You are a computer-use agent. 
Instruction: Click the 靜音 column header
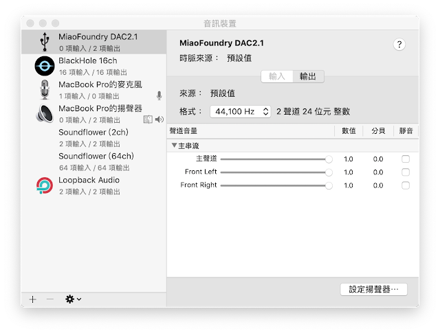[406, 131]
